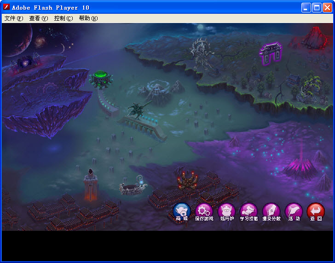Select the hooded figure tower location
The image size is (335, 263).
pyautogui.click(x=91, y=185)
